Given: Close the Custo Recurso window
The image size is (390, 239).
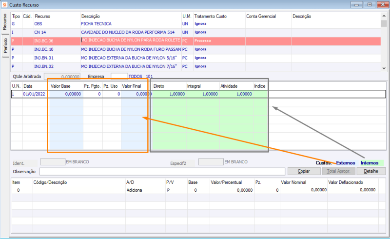Looking at the screenshot, I should (383, 5).
